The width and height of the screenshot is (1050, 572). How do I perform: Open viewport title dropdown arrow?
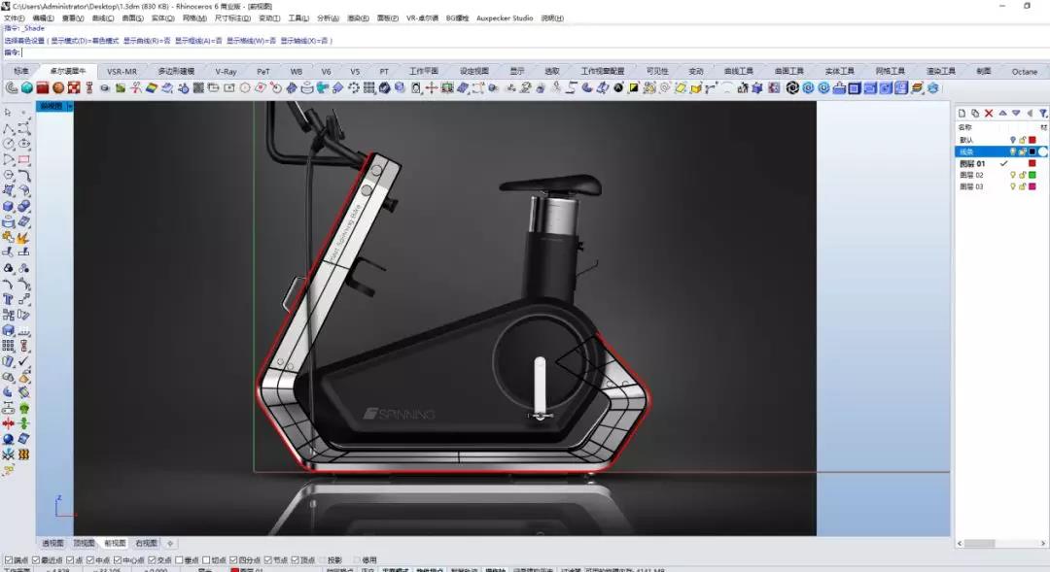[70, 107]
